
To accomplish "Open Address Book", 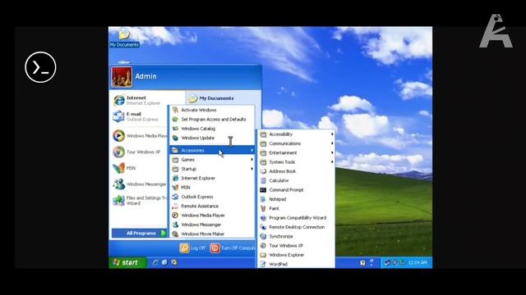I will pos(297,171).
